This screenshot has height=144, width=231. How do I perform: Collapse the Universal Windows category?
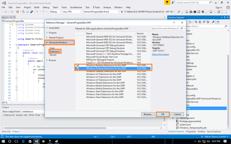pyautogui.click(x=47, y=43)
